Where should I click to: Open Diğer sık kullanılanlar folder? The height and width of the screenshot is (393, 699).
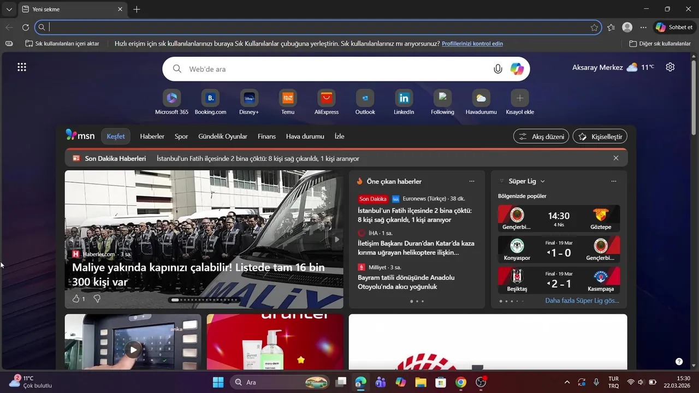tap(660, 44)
